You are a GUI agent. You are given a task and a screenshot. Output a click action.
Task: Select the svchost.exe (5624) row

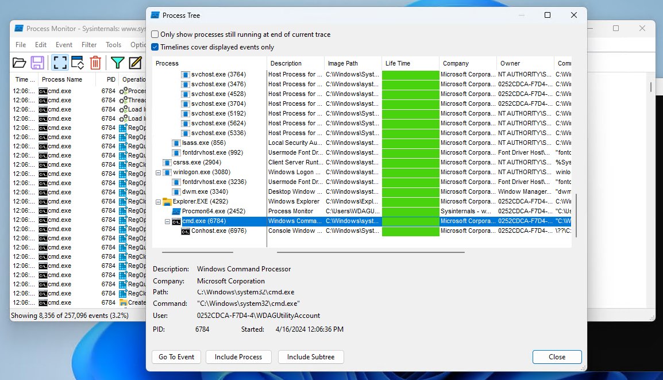click(361, 123)
